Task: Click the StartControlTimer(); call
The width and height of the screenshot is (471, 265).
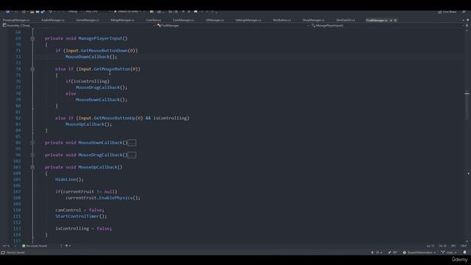Action: point(81,216)
